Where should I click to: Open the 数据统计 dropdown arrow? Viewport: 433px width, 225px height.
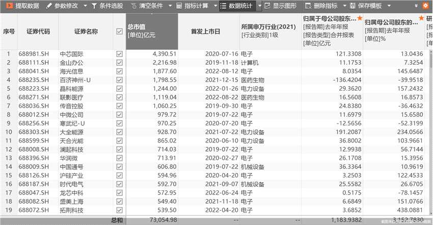coord(260,6)
